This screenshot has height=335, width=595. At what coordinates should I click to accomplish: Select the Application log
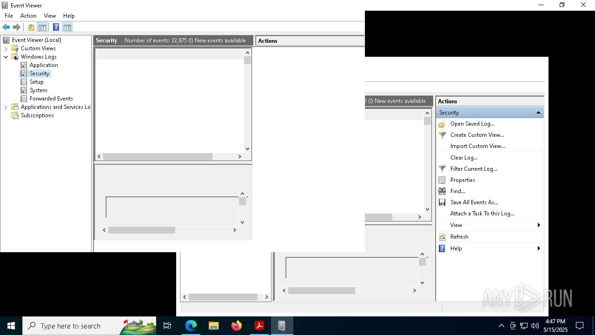point(44,65)
